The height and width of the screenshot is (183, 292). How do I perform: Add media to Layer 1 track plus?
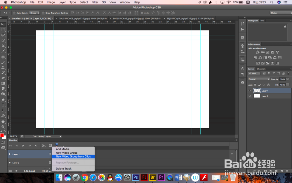click(x=232, y=154)
